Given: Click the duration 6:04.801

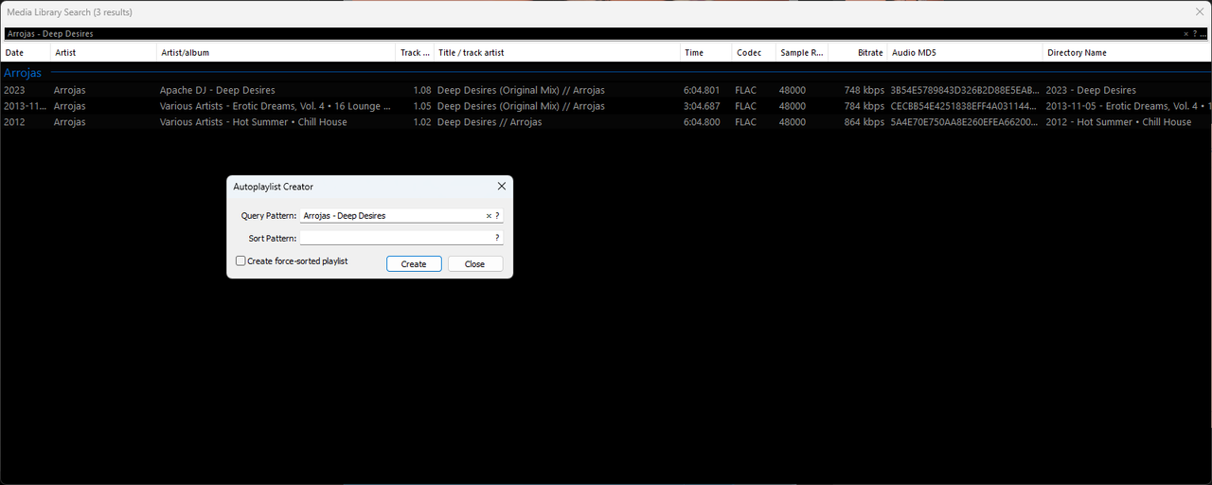Looking at the screenshot, I should coord(702,90).
